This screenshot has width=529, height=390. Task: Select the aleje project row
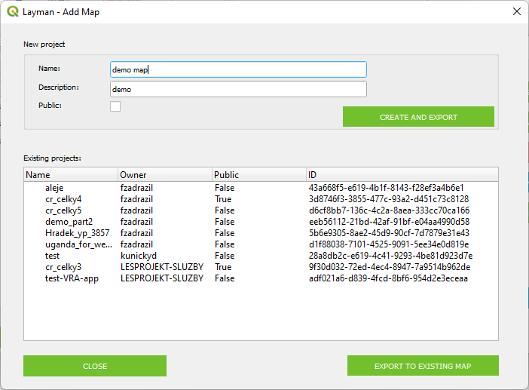[x=261, y=188]
